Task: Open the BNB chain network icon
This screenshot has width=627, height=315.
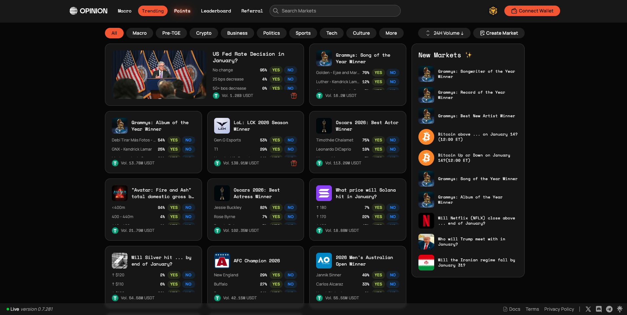Action: tap(493, 11)
